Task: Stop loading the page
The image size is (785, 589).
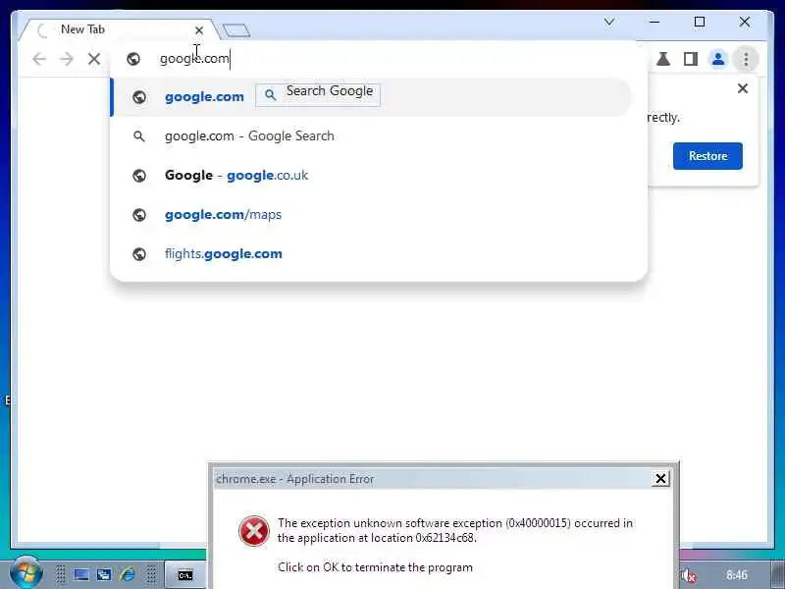Action: pos(93,59)
